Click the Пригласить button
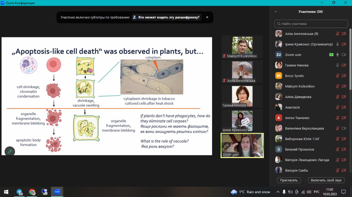The width and height of the screenshot is (352, 197). [289, 180]
